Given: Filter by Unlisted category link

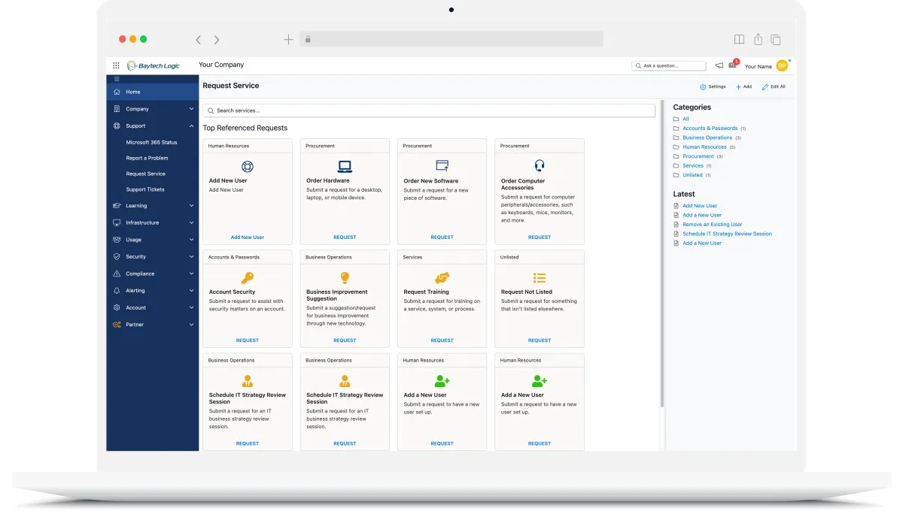Looking at the screenshot, I should click(692, 175).
